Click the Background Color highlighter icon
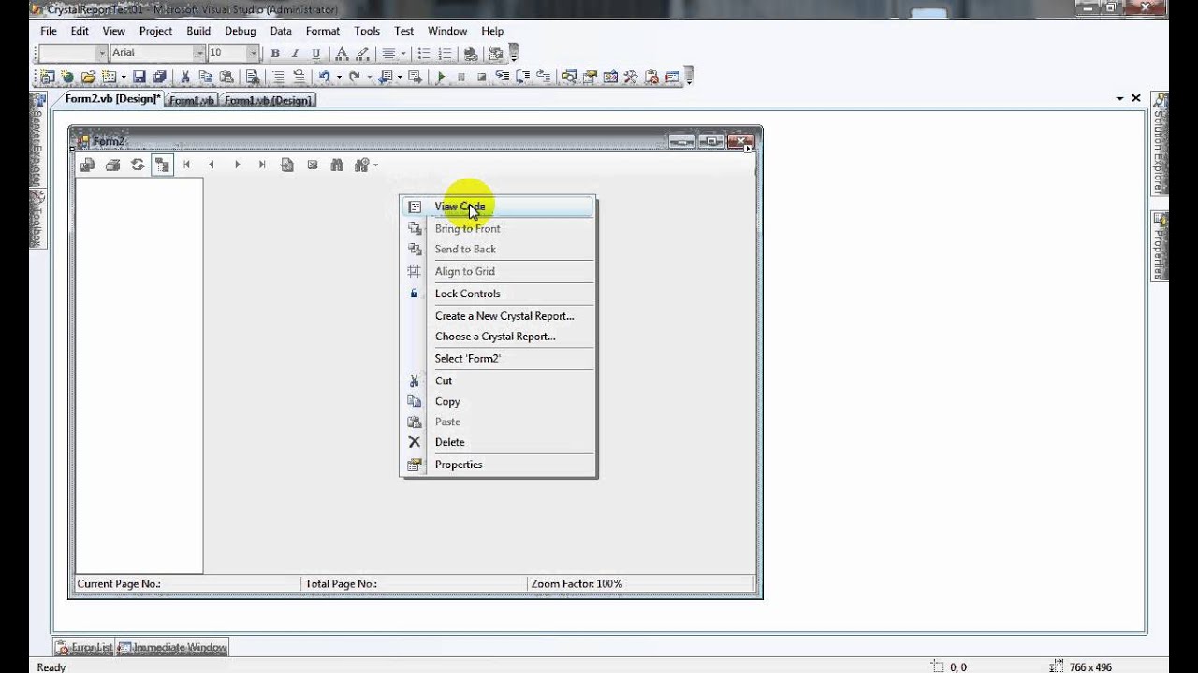Screen dimensions: 1198x673 click(x=363, y=53)
